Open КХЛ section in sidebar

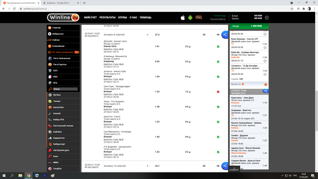pos(63,71)
